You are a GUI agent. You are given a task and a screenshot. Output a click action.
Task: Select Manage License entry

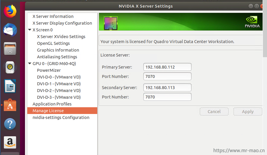tap(62, 111)
